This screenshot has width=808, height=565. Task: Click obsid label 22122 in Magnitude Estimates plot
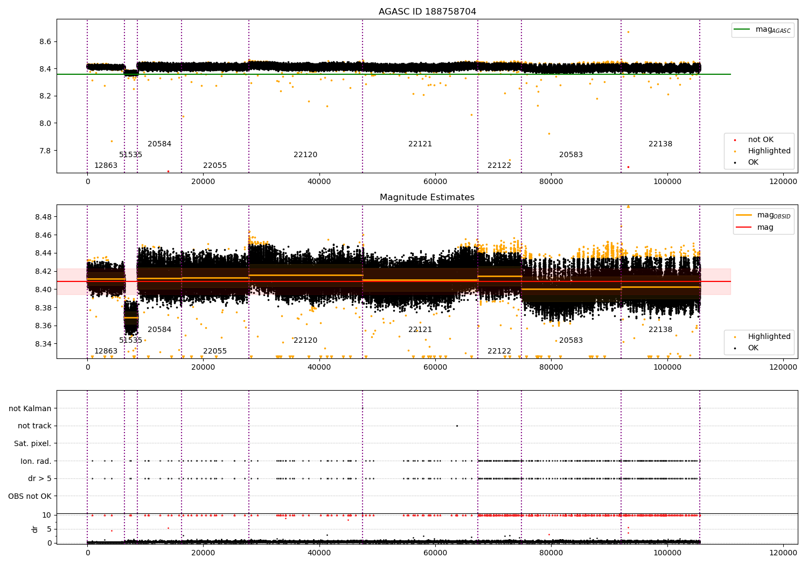click(499, 351)
